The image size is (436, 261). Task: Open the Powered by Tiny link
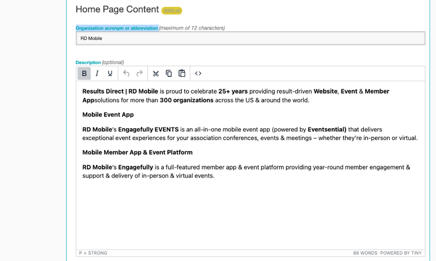coord(401,253)
